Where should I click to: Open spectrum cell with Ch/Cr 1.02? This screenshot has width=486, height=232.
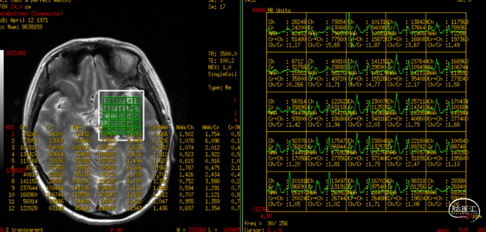click(x=326, y=192)
